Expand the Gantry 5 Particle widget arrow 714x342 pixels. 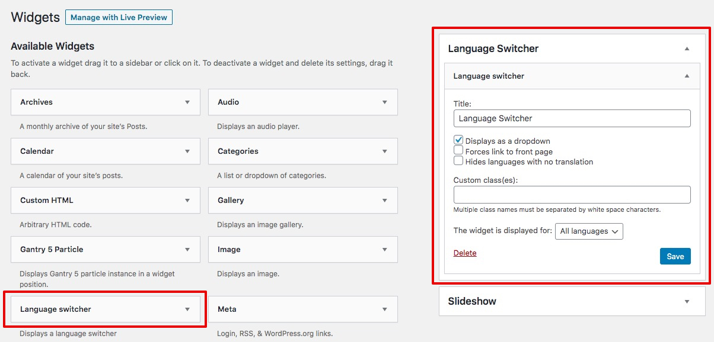click(187, 250)
